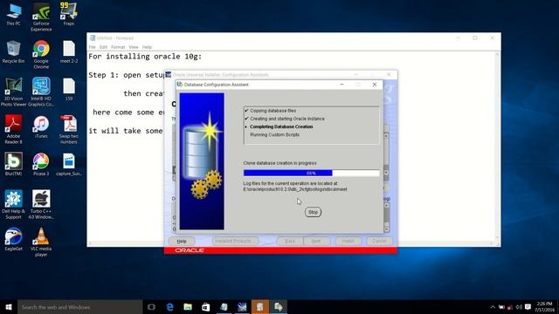Select the meet 2-2 file icon
Screen dimensions: 559x314
(69, 52)
